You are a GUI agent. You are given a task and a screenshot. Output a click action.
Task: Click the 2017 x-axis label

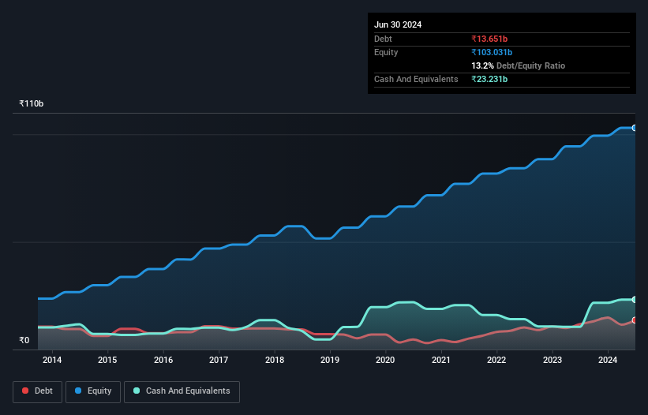pyautogui.click(x=219, y=360)
